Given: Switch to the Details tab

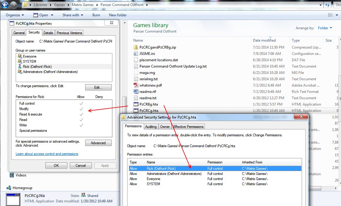Looking at the screenshot, I should (48, 33).
